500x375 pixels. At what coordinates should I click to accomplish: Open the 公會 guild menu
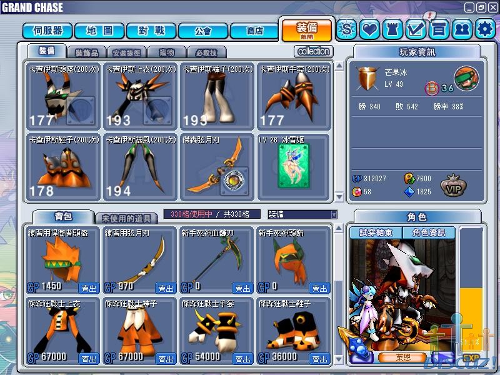203,31
